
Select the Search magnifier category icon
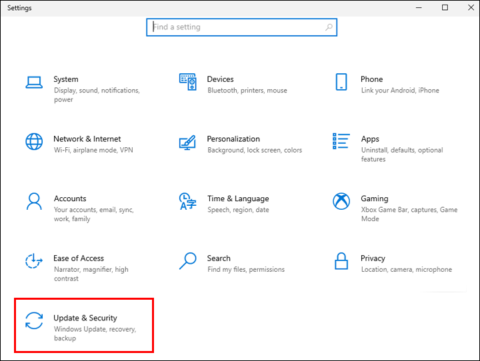pos(187,260)
